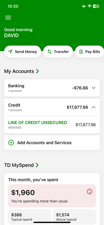Tap the red spending gauge icon
Image resolution: width=104 pixels, height=225 pixels.
tap(89, 192)
